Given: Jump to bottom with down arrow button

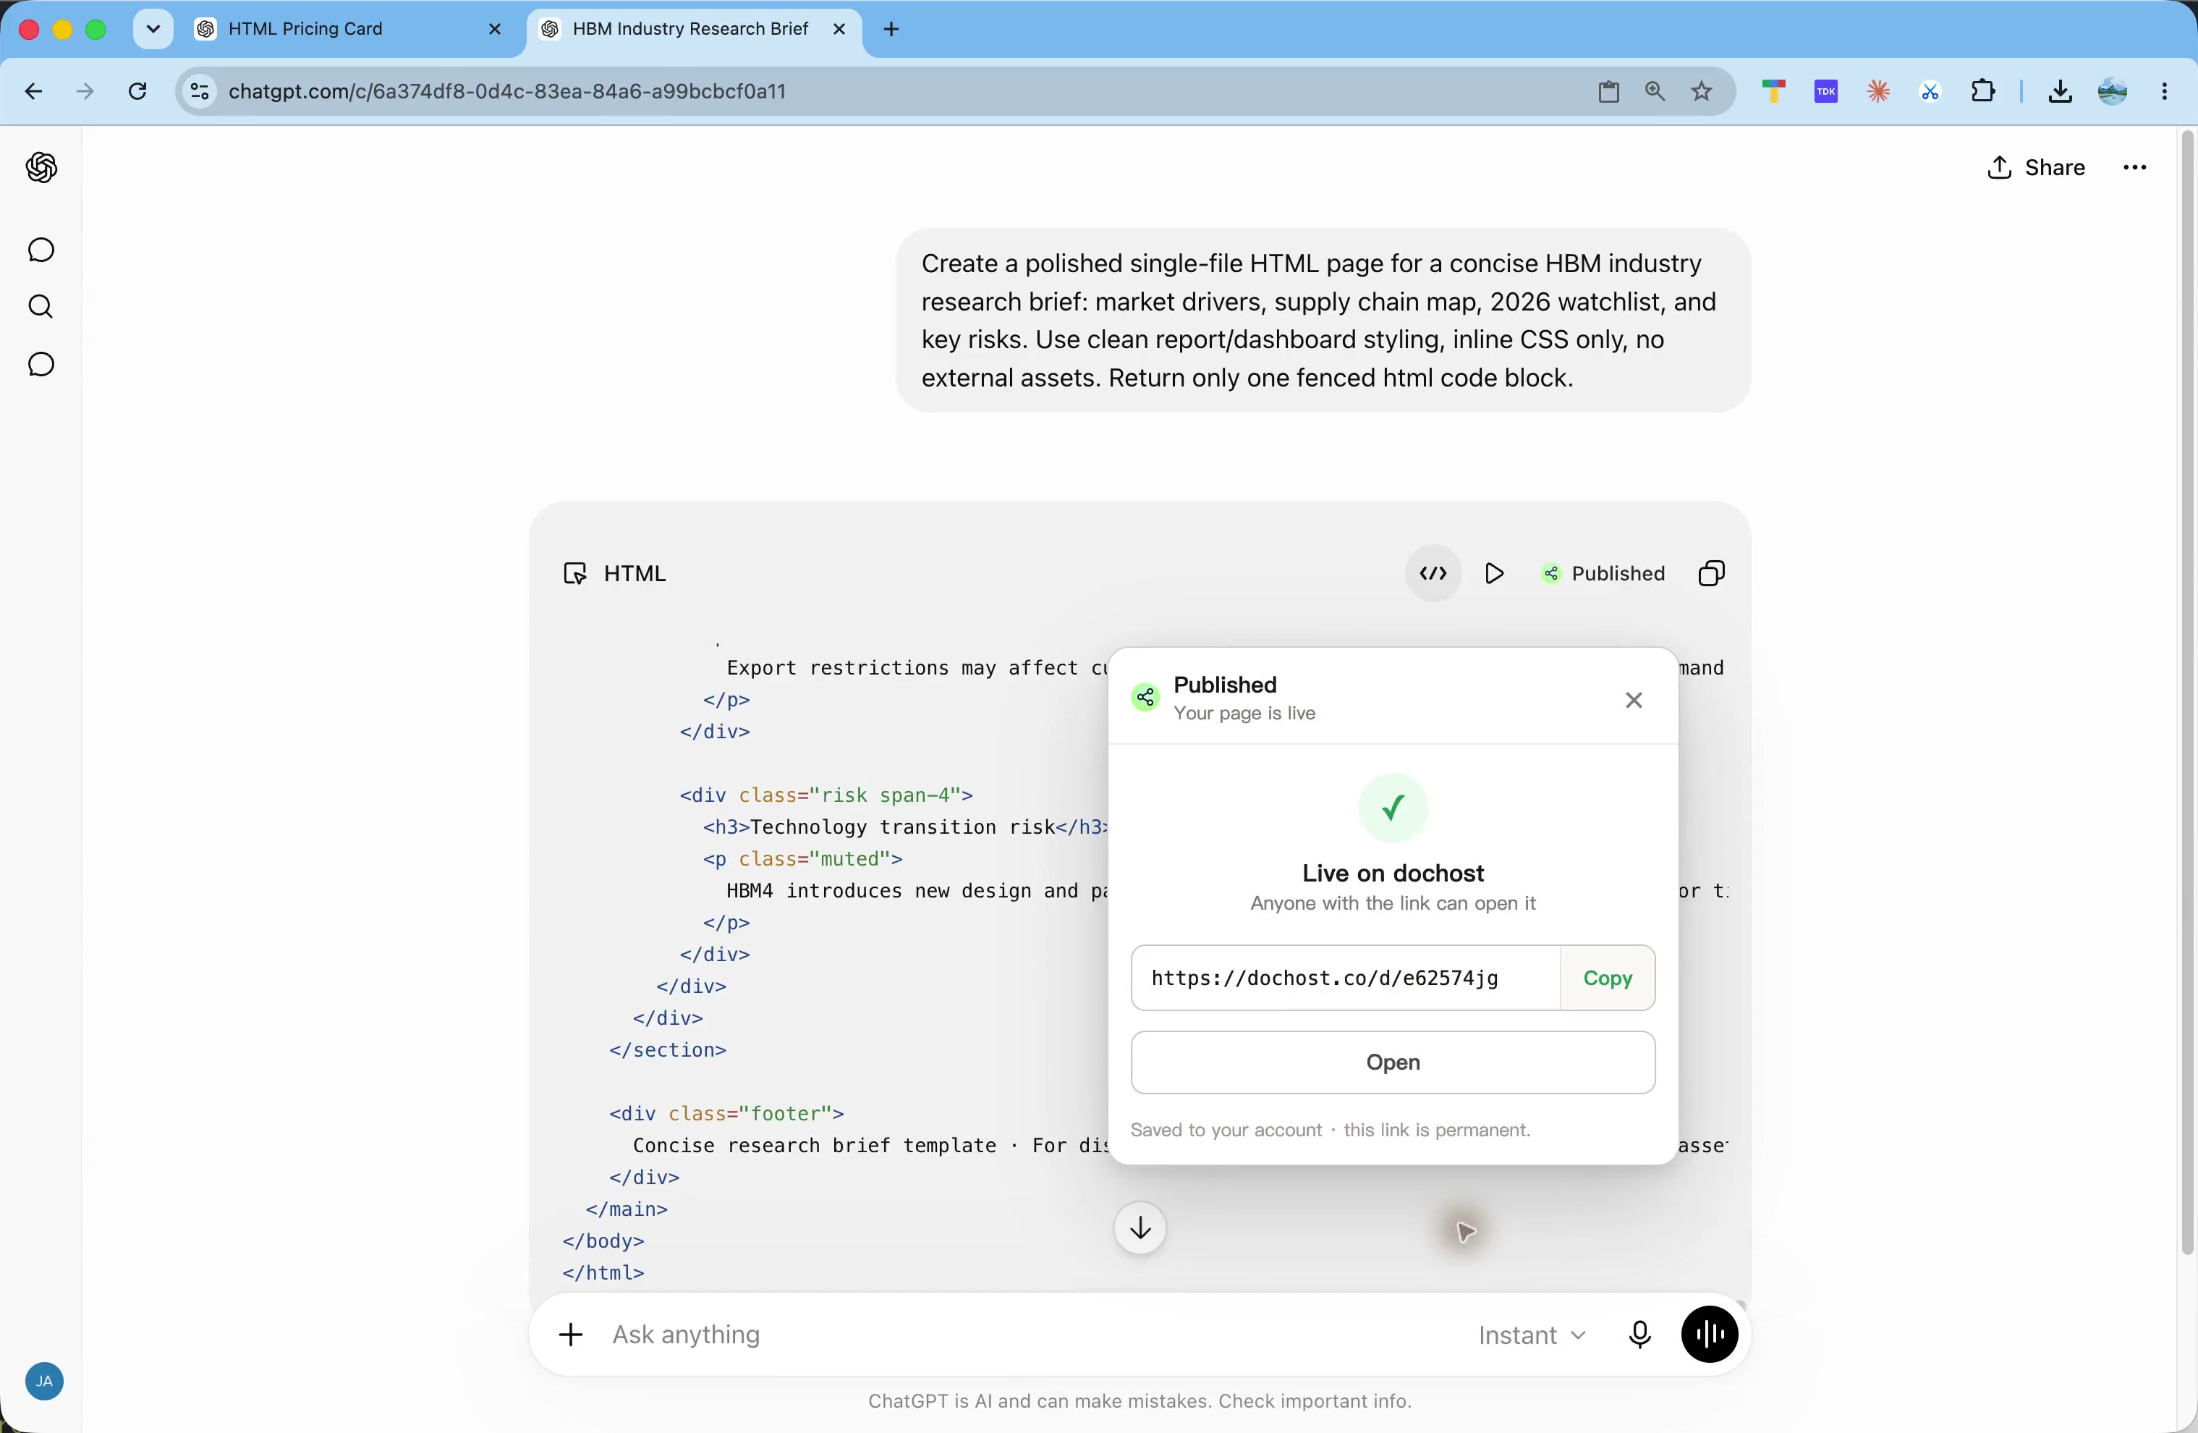Looking at the screenshot, I should pyautogui.click(x=1140, y=1227).
